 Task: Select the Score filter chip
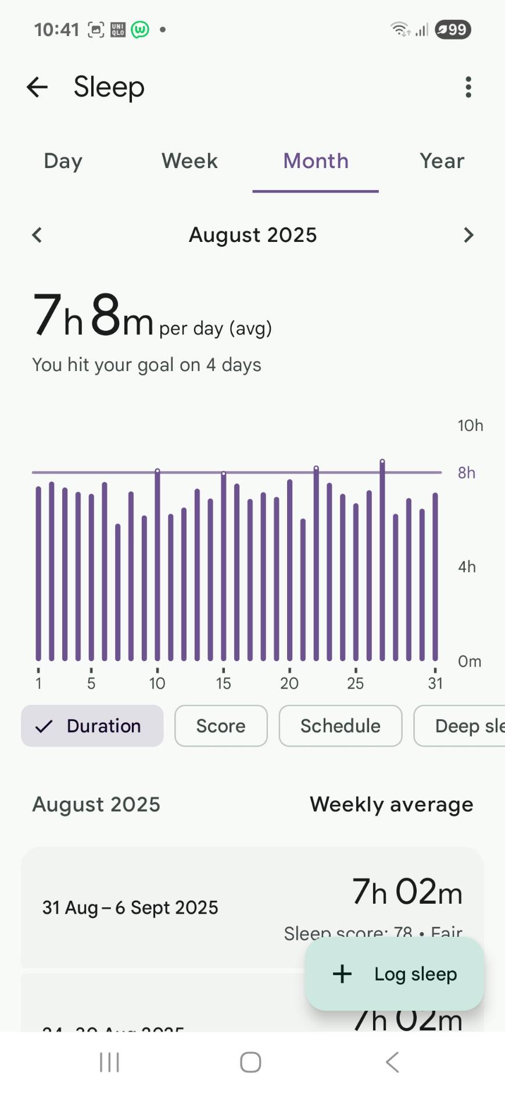221,726
